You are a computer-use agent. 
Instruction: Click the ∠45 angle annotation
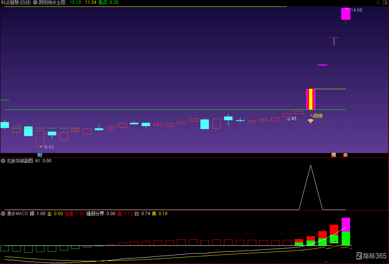coord(292,119)
